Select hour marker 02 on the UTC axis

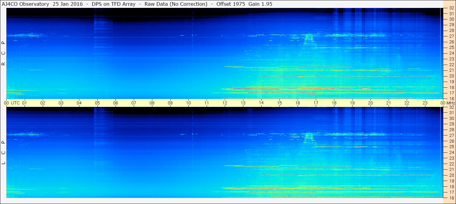click(x=43, y=103)
